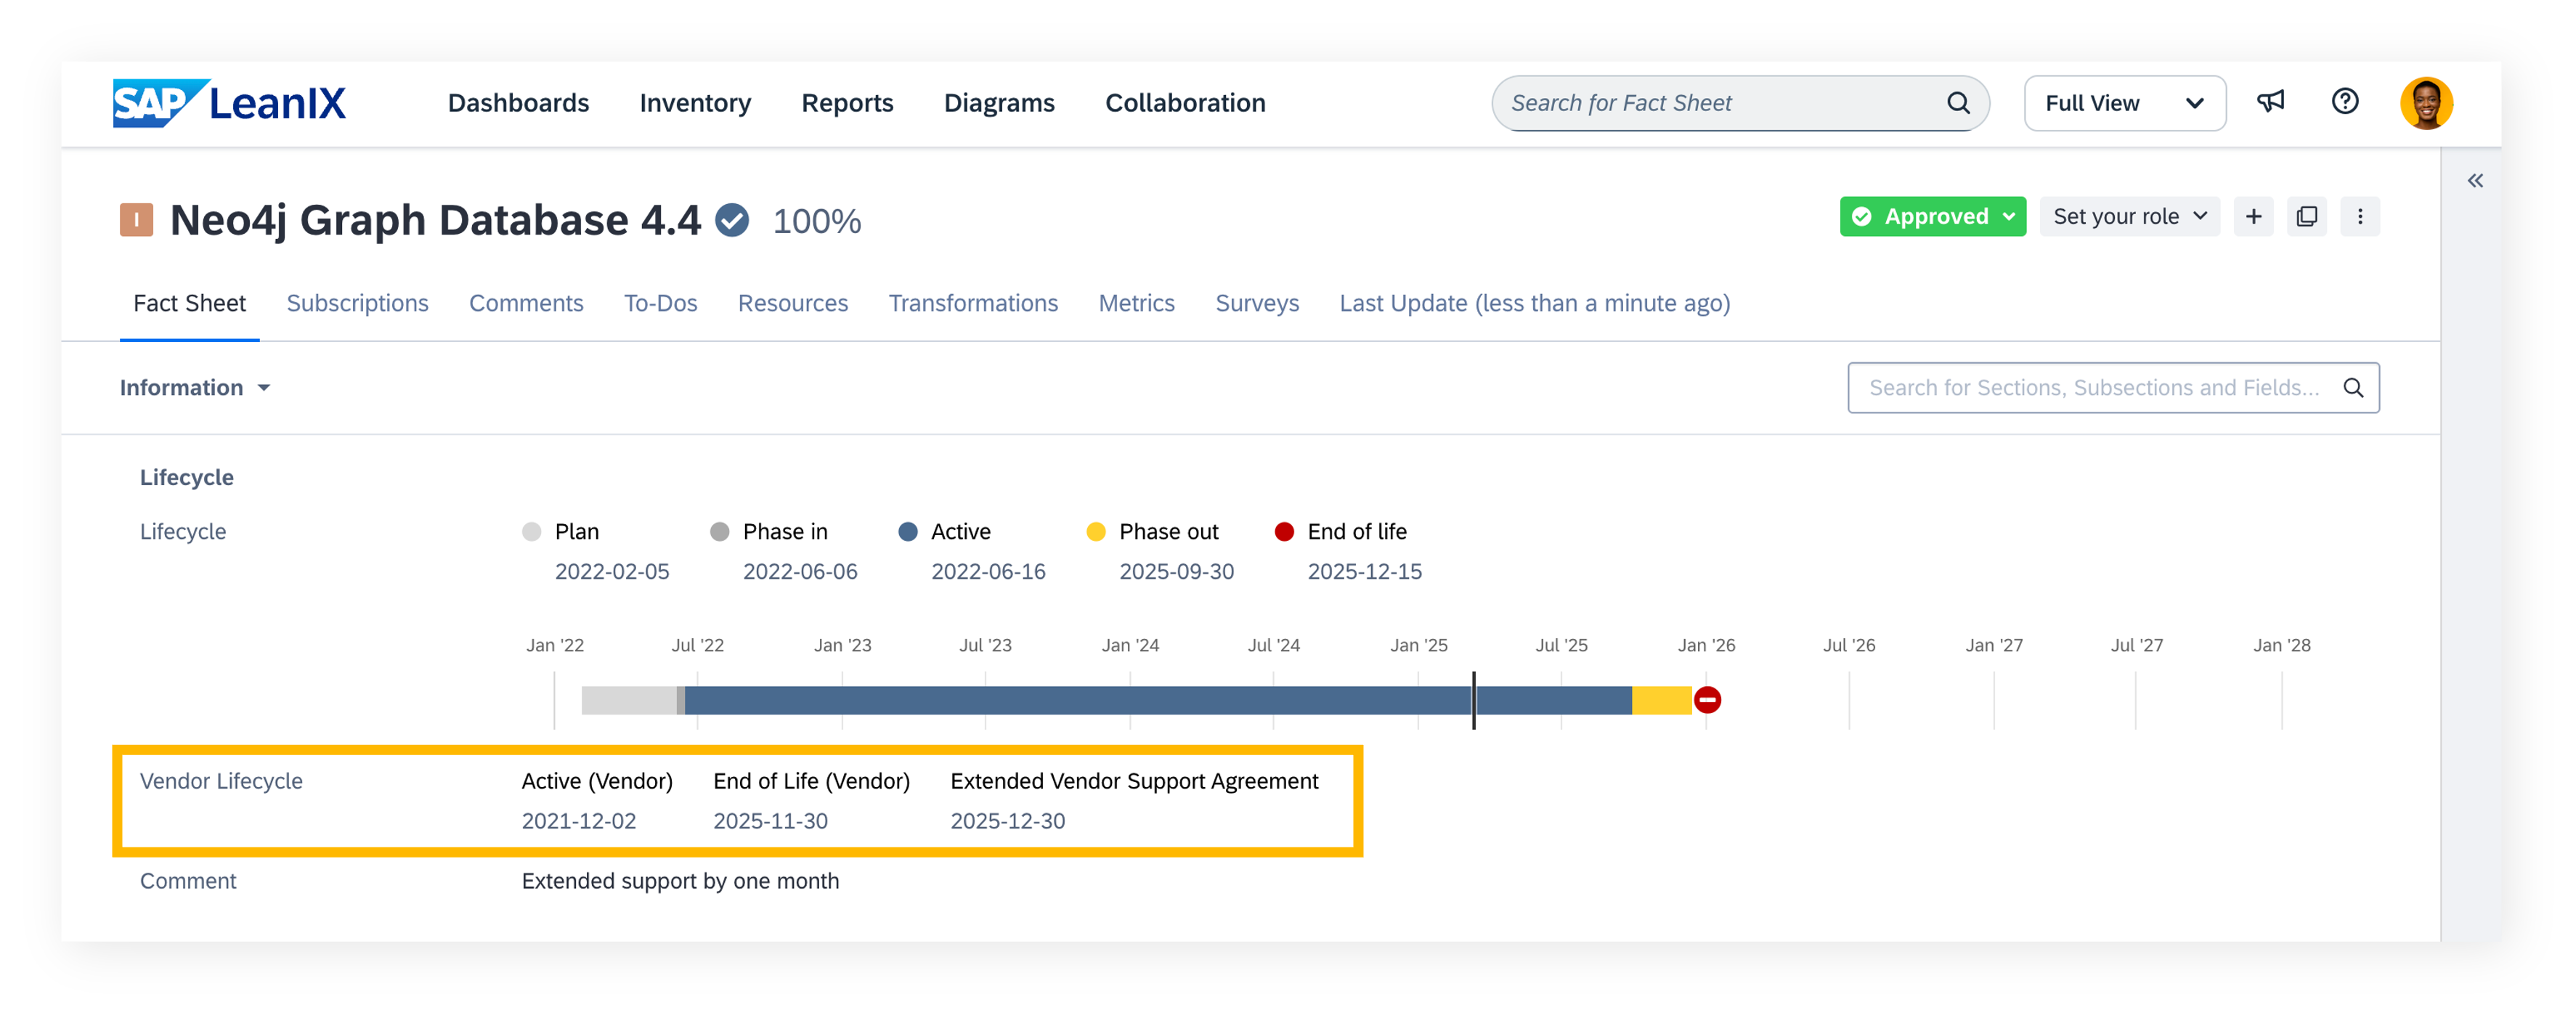
Task: Click the Active (Vendor) date 2021-12-02
Action: (x=578, y=821)
